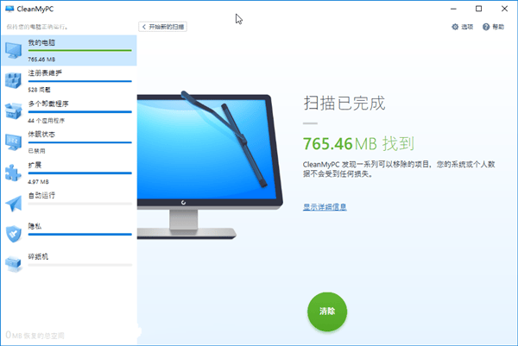Click the shredder icon

[13, 264]
